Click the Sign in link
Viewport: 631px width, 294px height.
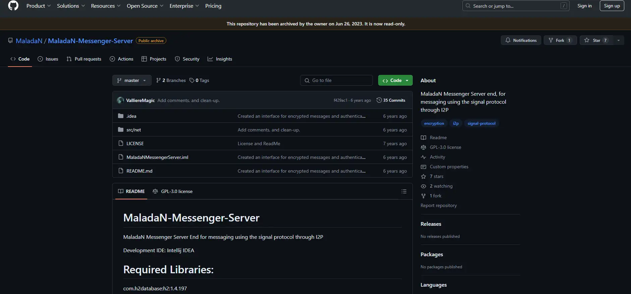tap(584, 6)
